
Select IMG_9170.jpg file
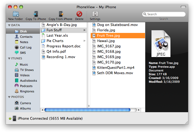point(118,62)
